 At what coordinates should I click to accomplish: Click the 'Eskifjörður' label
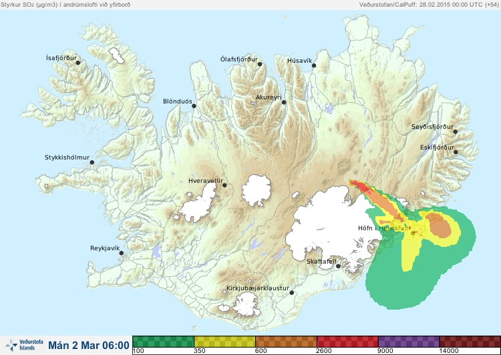tap(437, 147)
